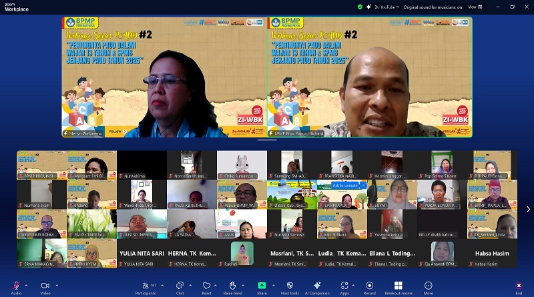Select the PAUD CENDERA grass tile
The height and width of the screenshot is (297, 534).
91,224
